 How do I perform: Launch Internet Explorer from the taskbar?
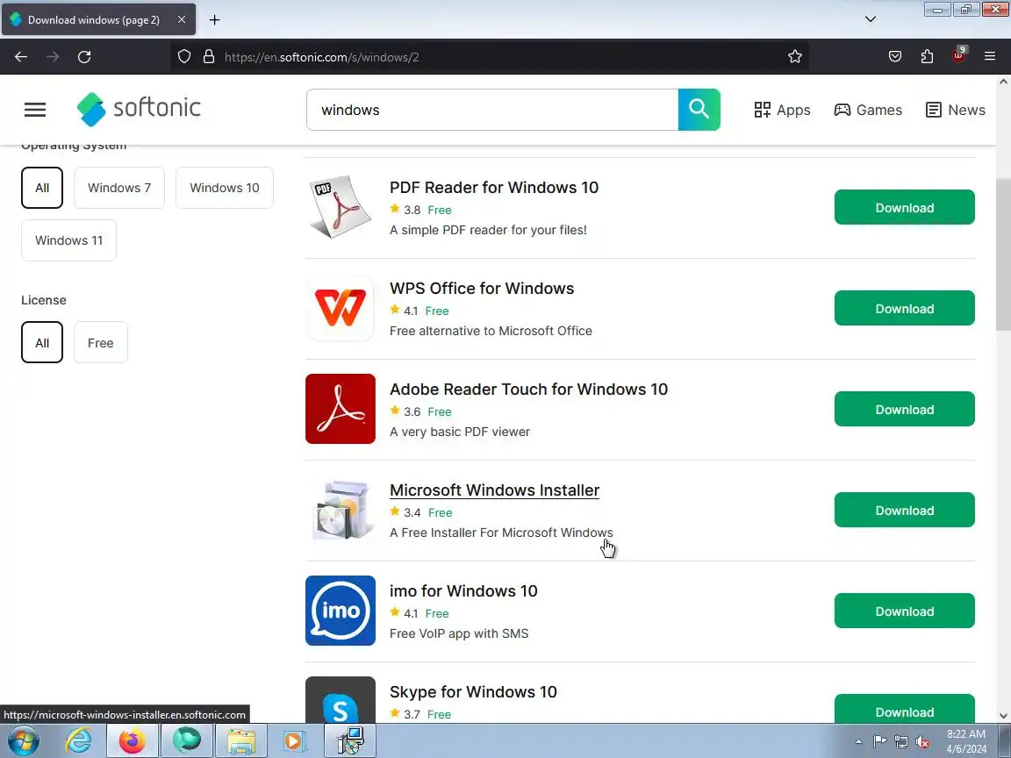[79, 740]
